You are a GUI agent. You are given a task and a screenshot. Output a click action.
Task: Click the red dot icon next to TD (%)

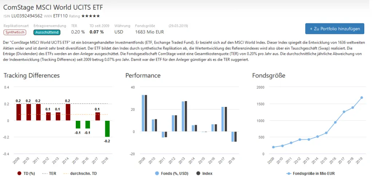coord(20,173)
